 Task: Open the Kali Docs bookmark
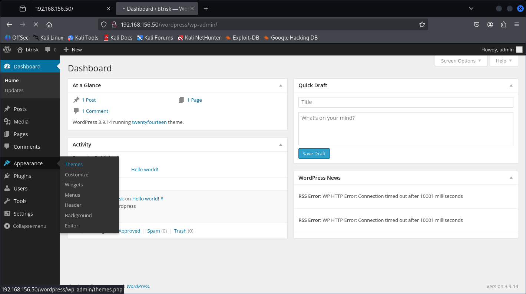pos(118,37)
